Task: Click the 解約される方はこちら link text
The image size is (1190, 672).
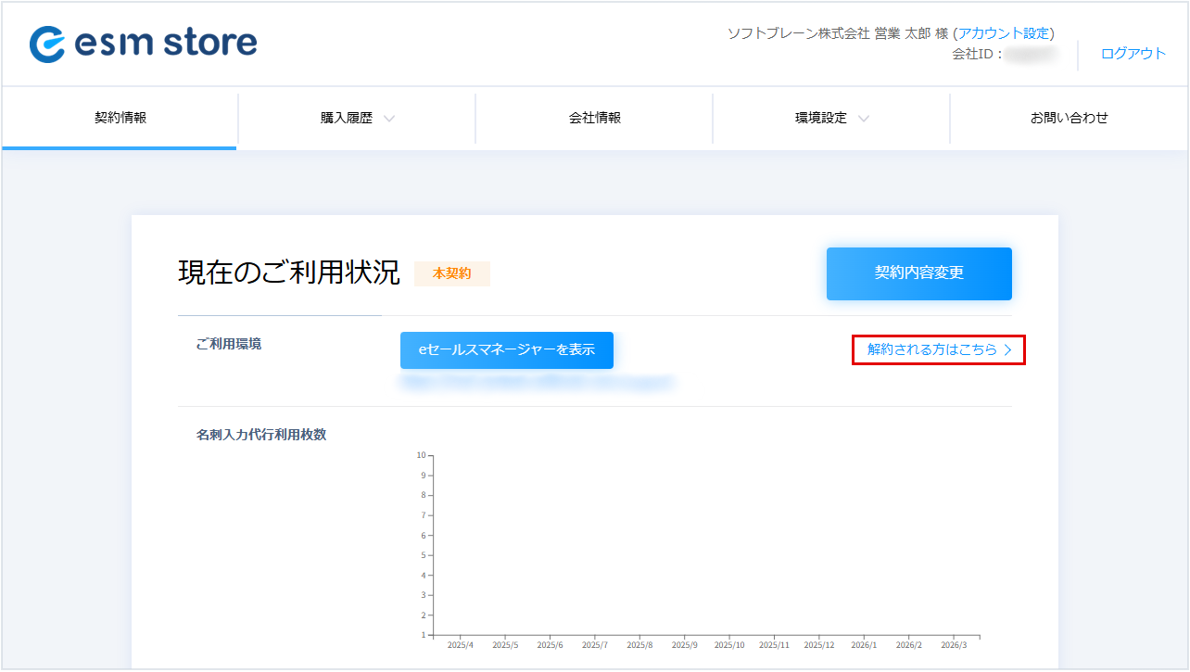Action: pos(931,349)
